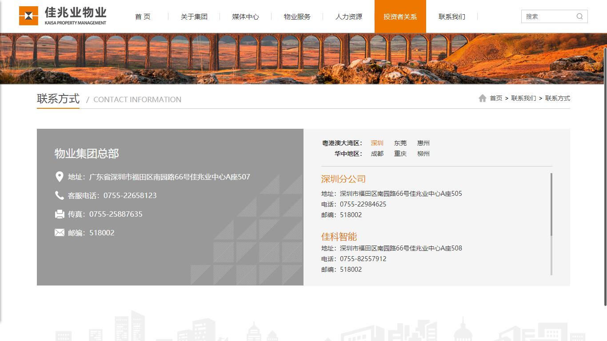Choose 重庆 in the 华中地区 row
This screenshot has height=341, width=607.
point(400,154)
